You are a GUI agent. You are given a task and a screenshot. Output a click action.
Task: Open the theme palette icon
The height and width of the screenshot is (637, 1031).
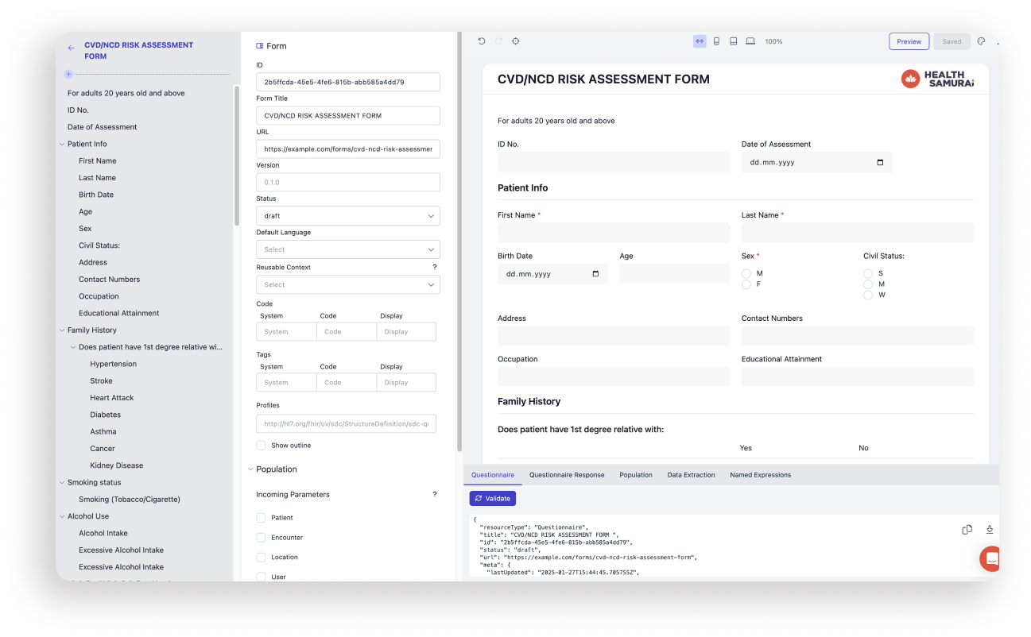(x=981, y=41)
